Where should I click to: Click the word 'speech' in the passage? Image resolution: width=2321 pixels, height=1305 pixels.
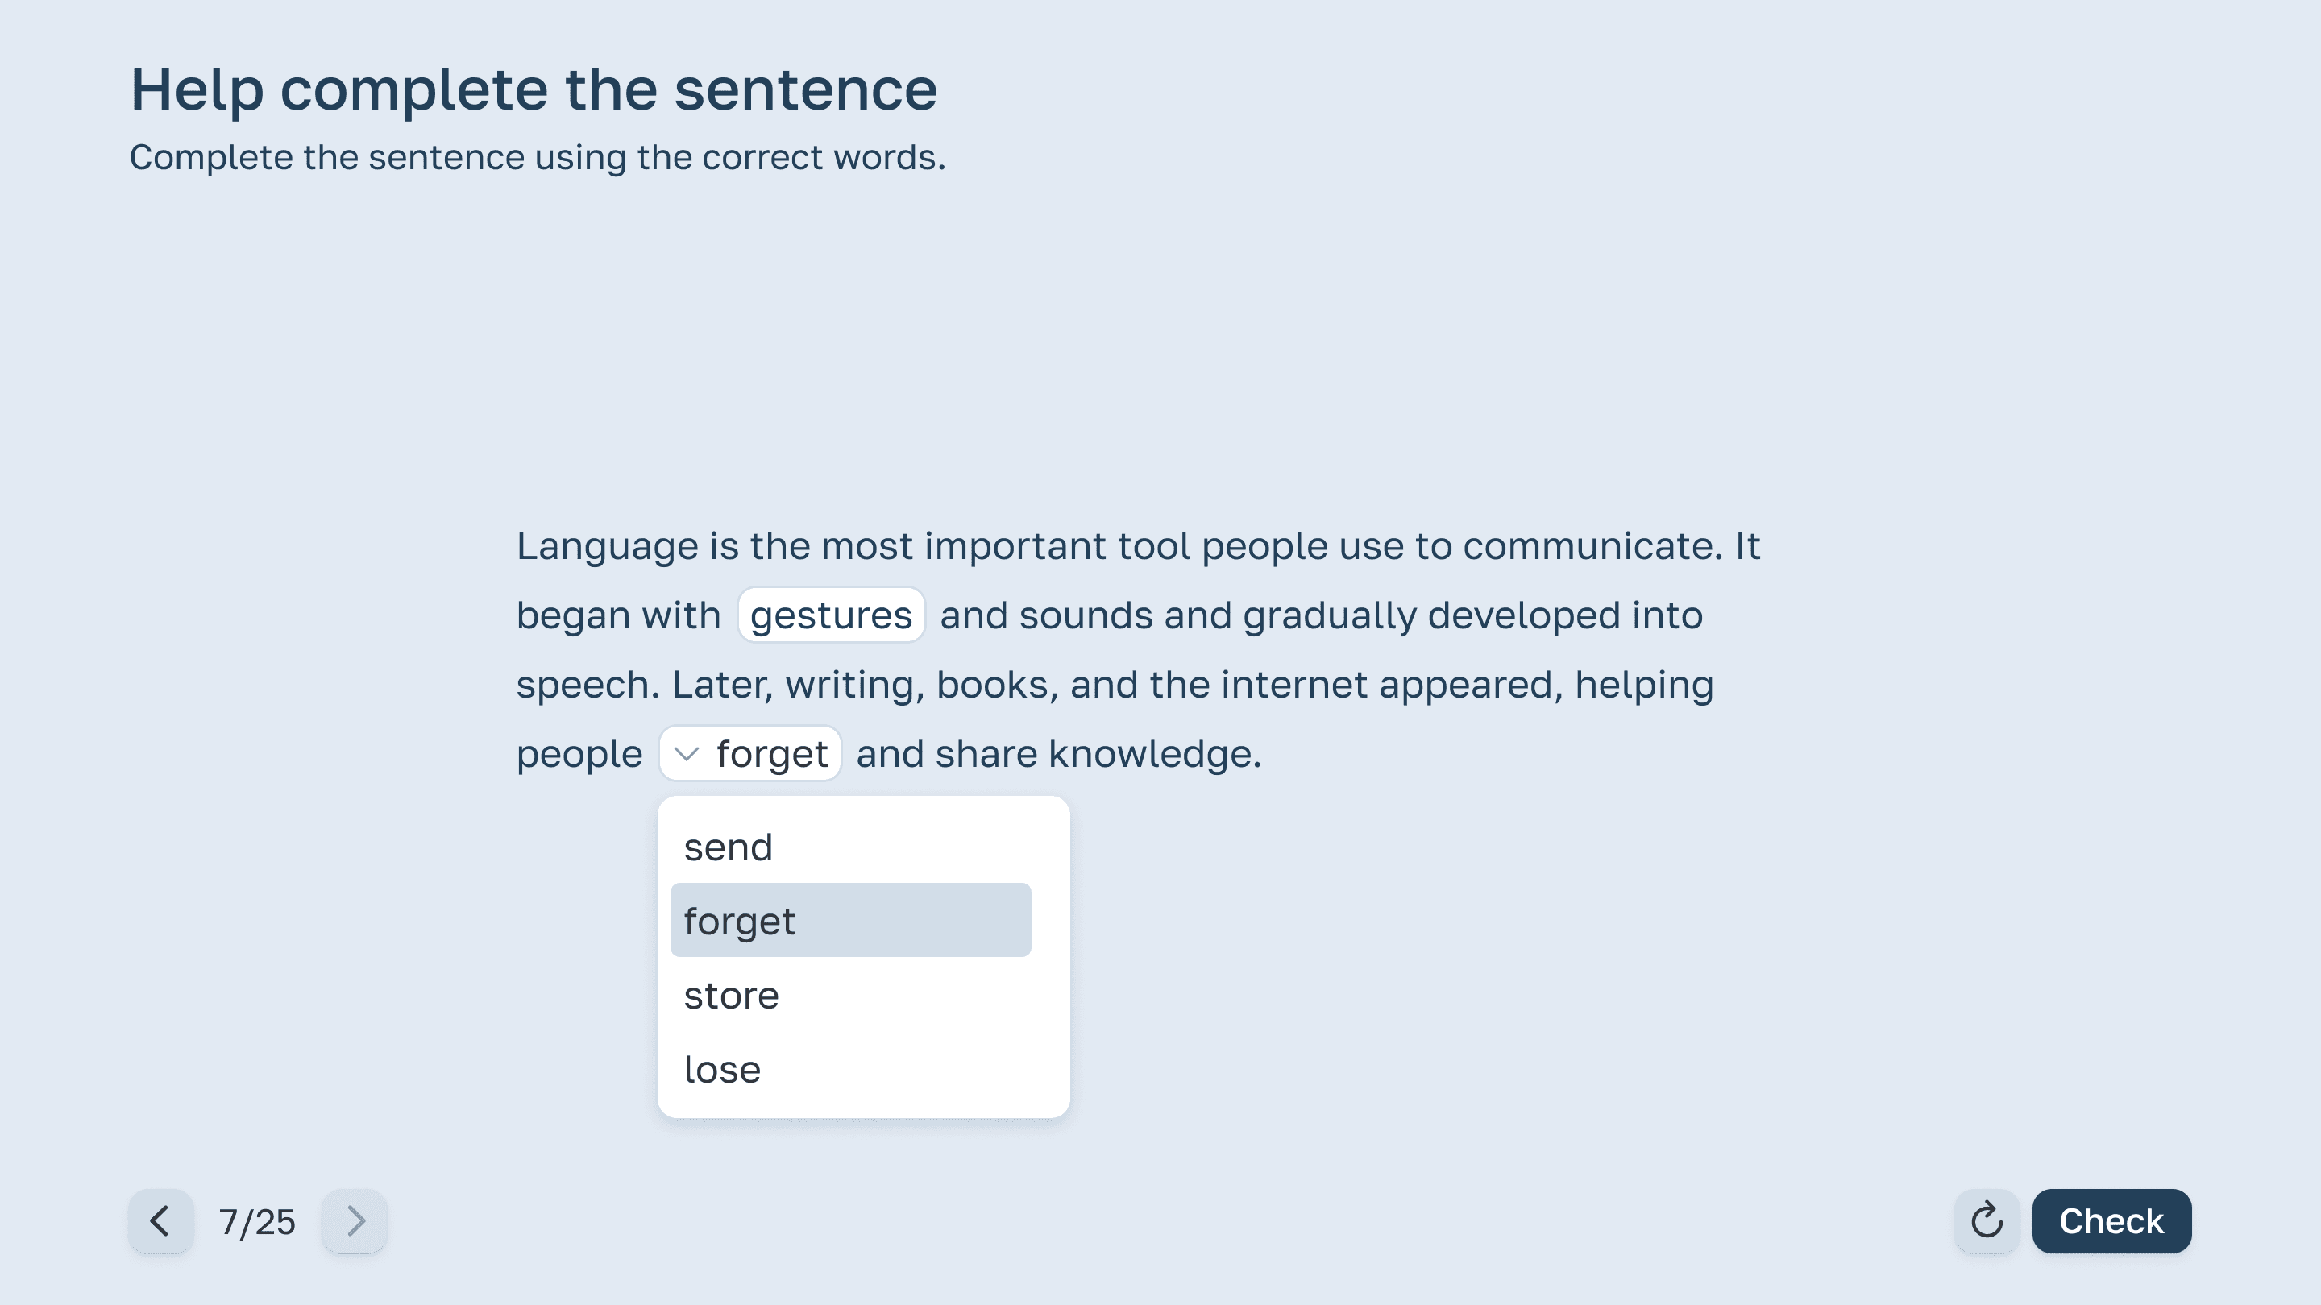(x=588, y=685)
